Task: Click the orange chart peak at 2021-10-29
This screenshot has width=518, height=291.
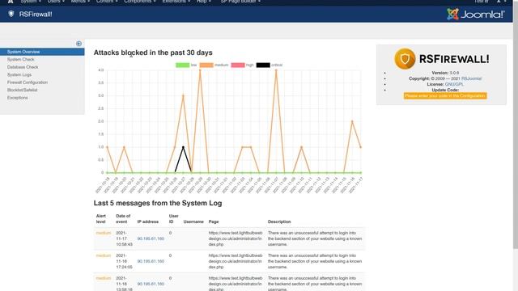Action: (200, 70)
